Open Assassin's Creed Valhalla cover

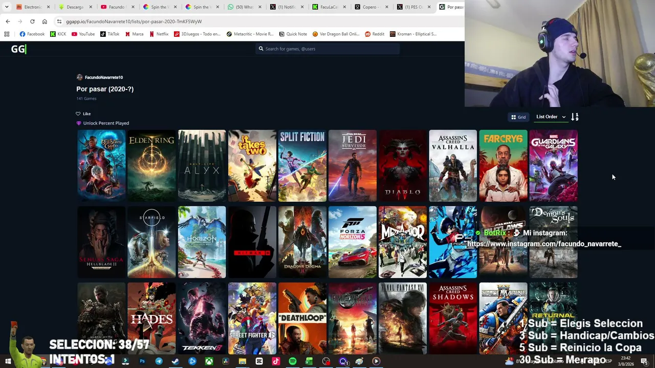pos(453,166)
